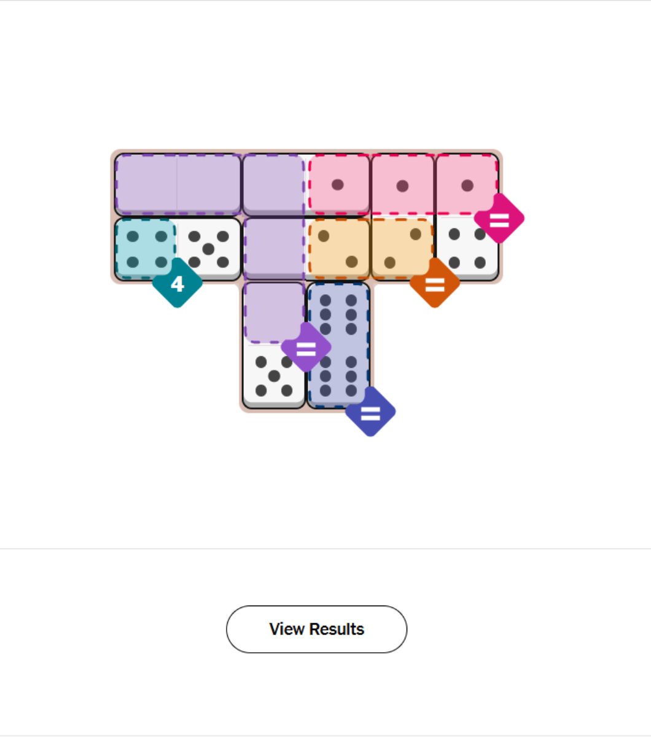Click the teal 4 diamond badge
The height and width of the screenshot is (737, 651).
[177, 283]
